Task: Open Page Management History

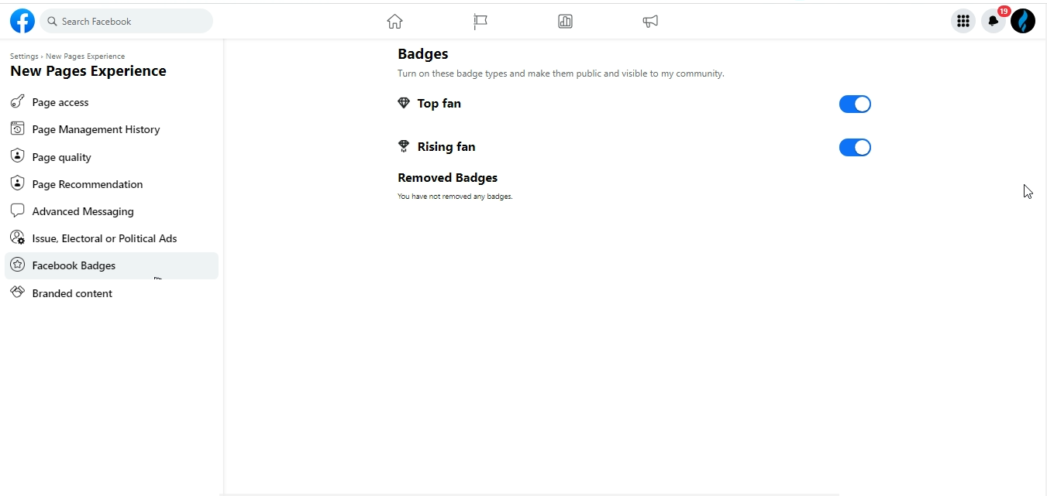Action: pos(96,128)
